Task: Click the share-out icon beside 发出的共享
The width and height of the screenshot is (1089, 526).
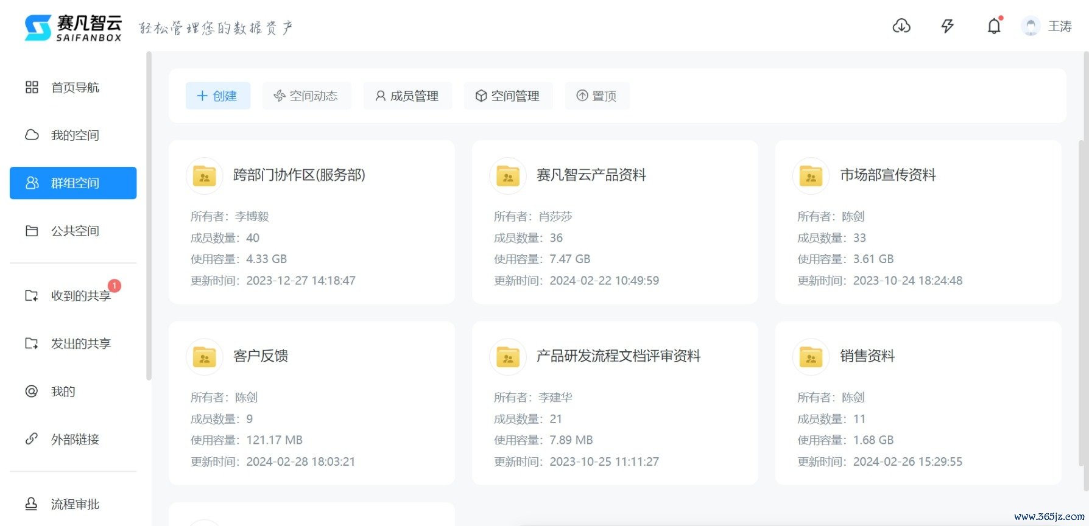Action: click(32, 343)
